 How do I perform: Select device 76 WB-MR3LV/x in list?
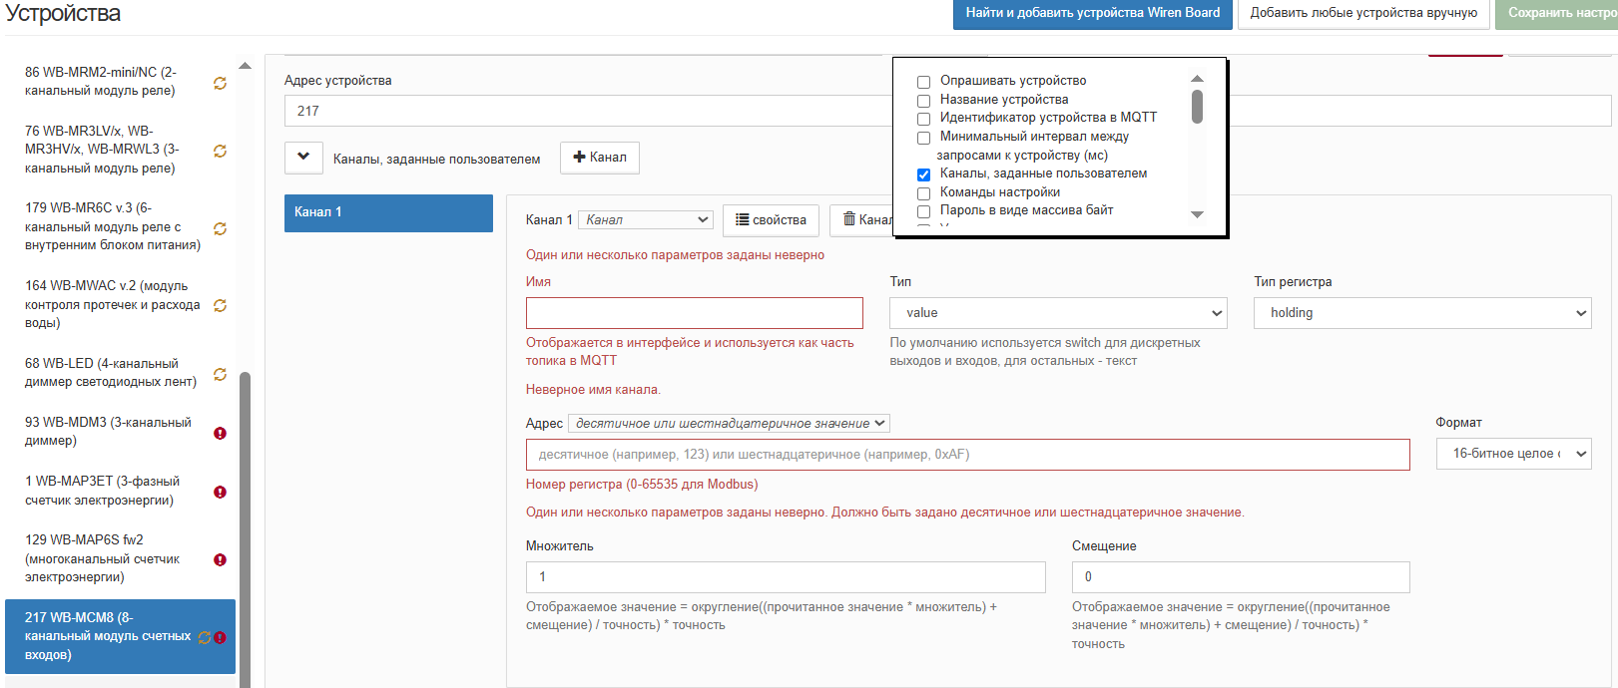(120, 150)
